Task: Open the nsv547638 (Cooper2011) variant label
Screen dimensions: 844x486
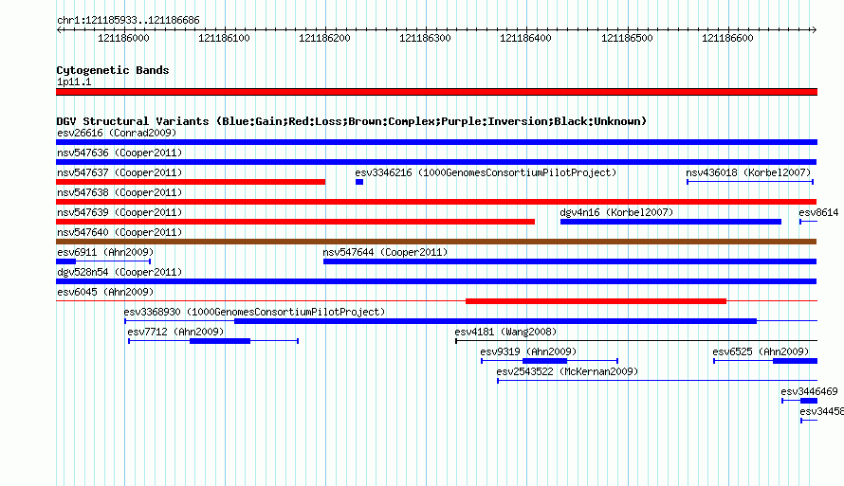Action: click(119, 192)
